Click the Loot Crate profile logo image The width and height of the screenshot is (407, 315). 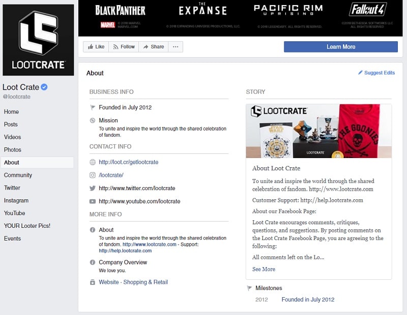[38, 40]
